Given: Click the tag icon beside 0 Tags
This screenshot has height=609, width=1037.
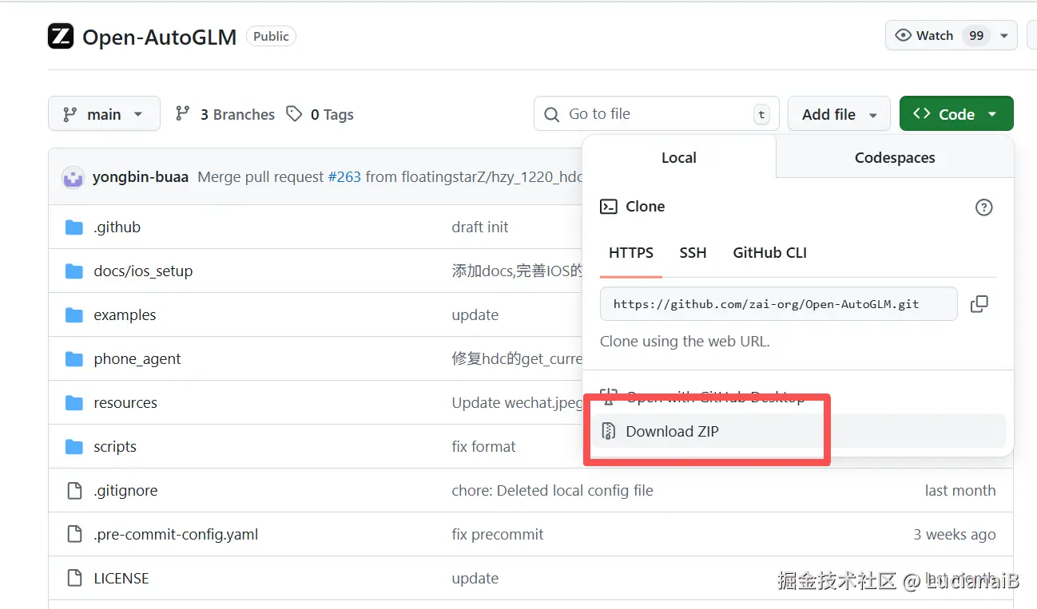Looking at the screenshot, I should [295, 114].
